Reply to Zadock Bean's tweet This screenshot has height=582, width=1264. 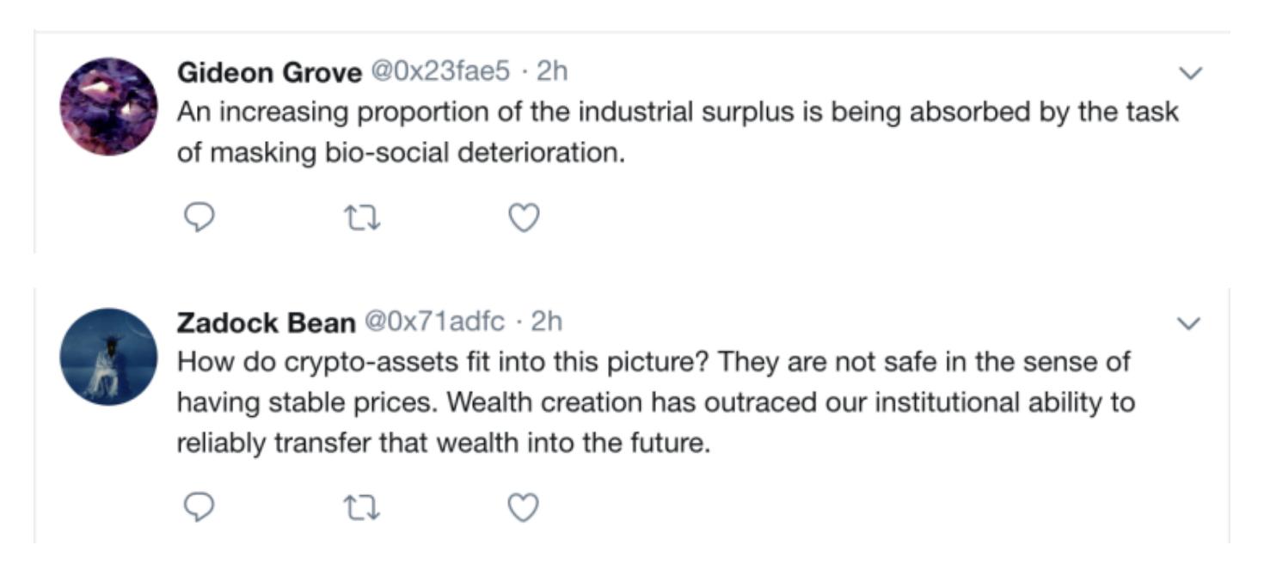pos(199,507)
